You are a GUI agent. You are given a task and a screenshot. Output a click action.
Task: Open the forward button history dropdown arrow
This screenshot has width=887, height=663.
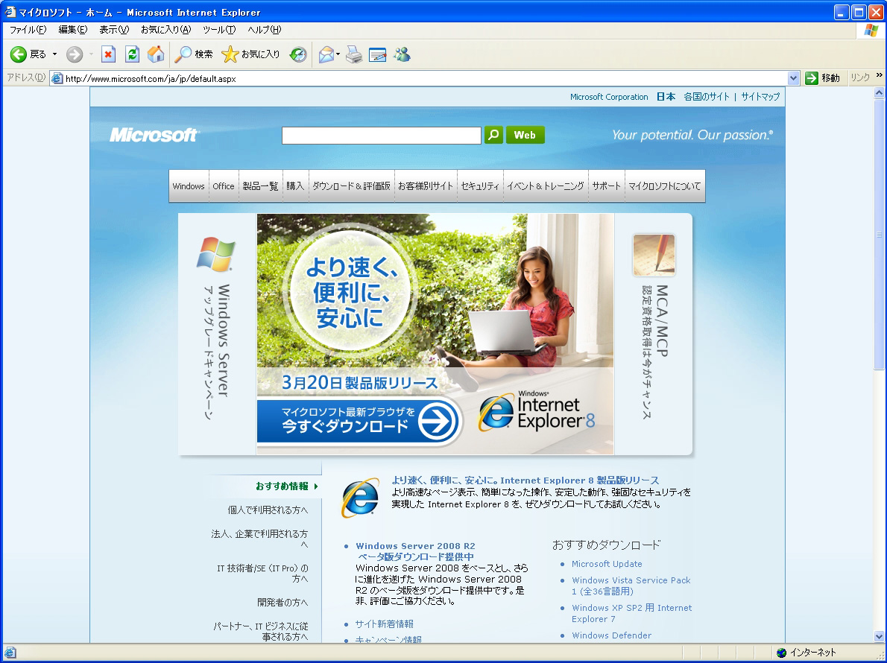point(90,54)
